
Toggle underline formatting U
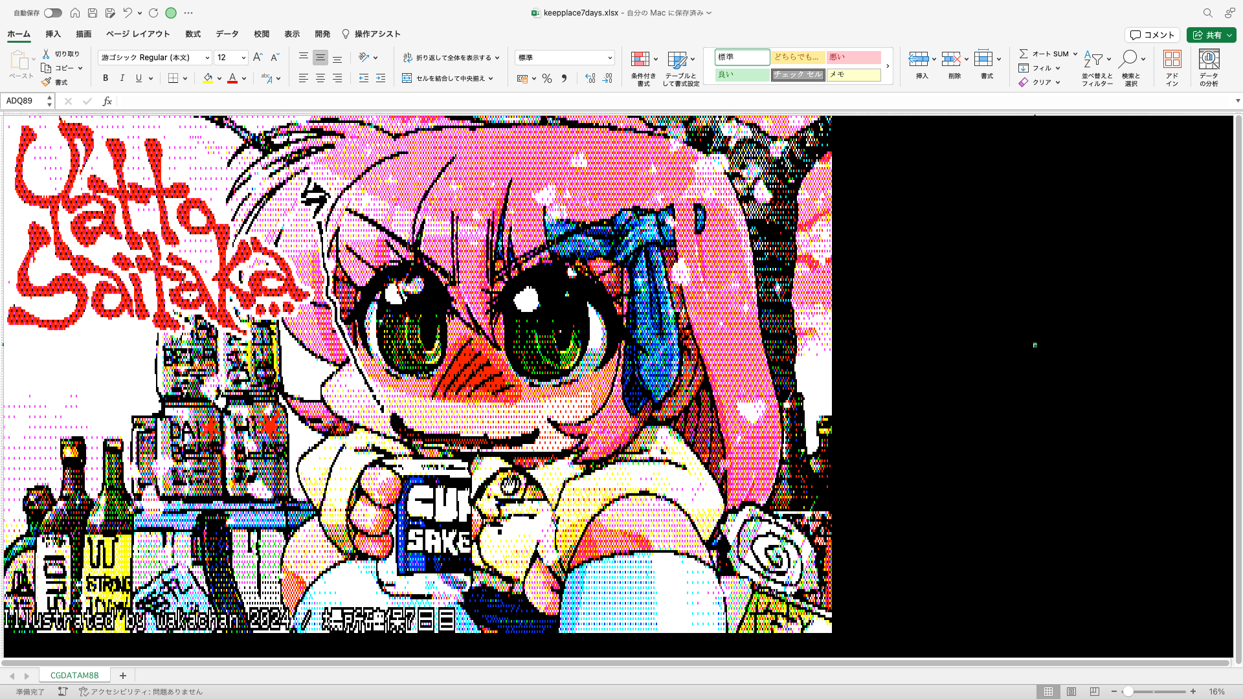(x=139, y=78)
